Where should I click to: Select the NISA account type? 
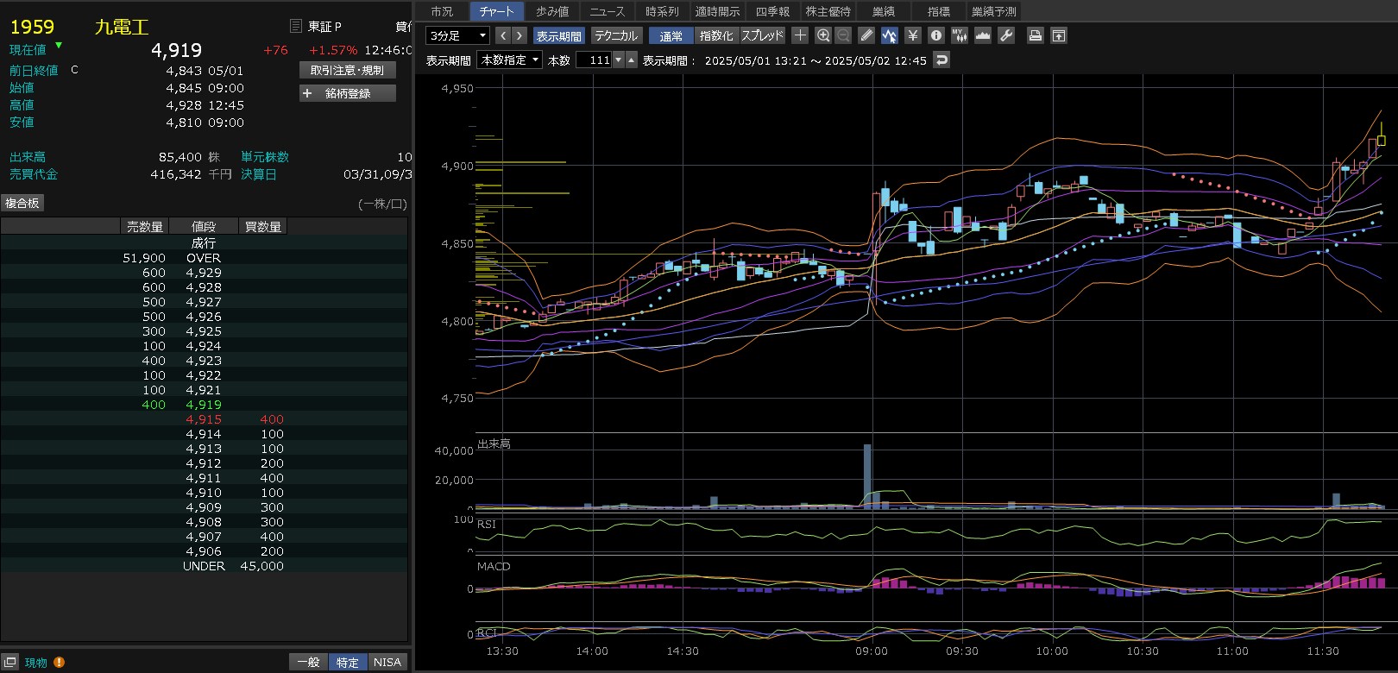(x=387, y=662)
